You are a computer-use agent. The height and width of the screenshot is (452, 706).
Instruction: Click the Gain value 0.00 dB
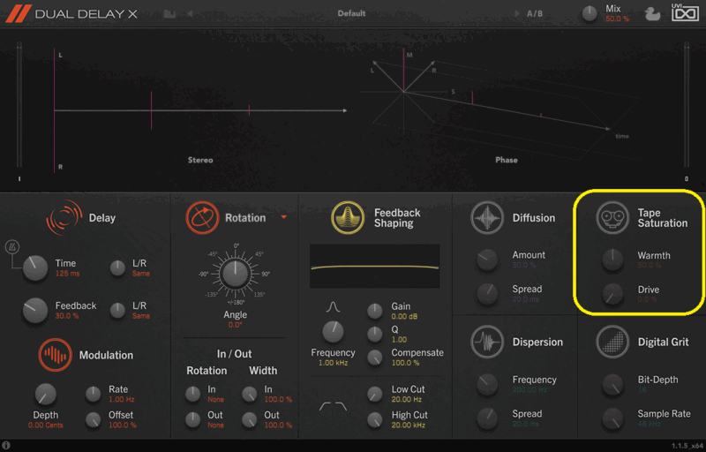(405, 317)
